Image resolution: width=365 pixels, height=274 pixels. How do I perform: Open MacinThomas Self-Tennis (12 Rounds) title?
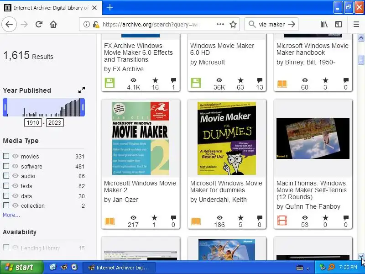pos(311,190)
